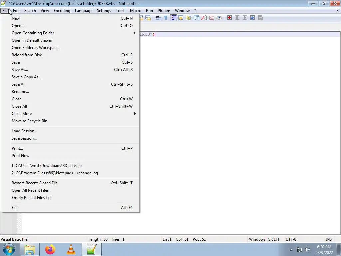Screen dimensions: 341x256
Task: Select Empty Recent Files List
Action: pyautogui.click(x=70, y=198)
